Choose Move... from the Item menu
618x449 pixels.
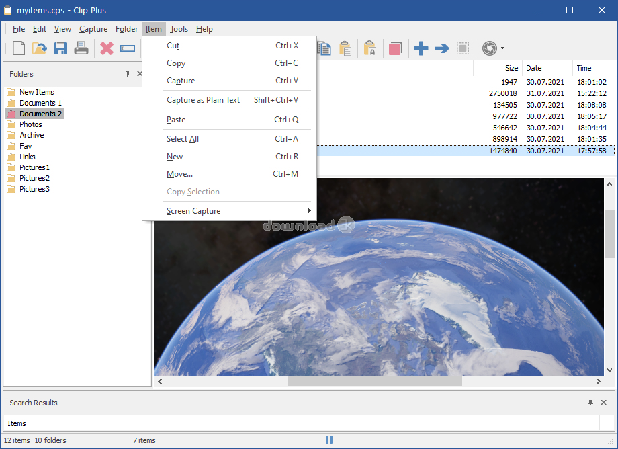(229, 174)
